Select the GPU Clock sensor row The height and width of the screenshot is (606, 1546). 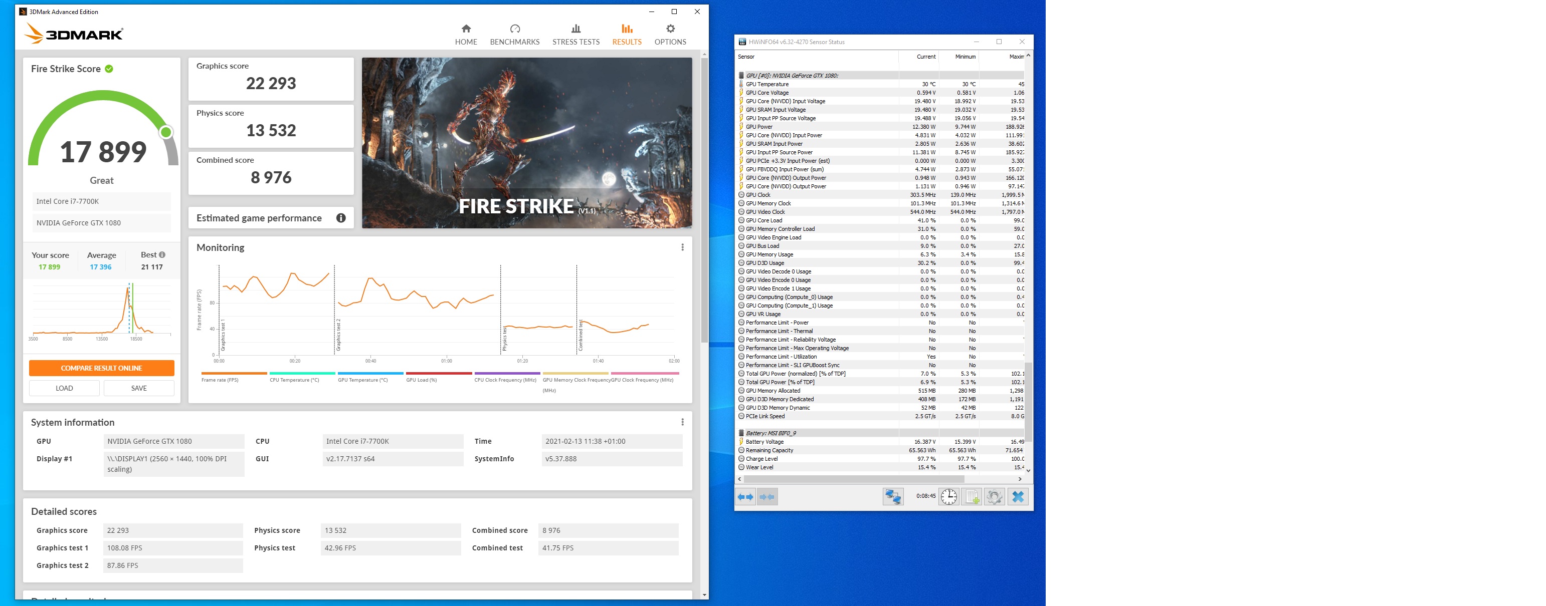coord(880,195)
